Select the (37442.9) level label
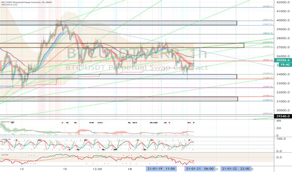Screen dimensions: 292x172 (x=268, y=42)
